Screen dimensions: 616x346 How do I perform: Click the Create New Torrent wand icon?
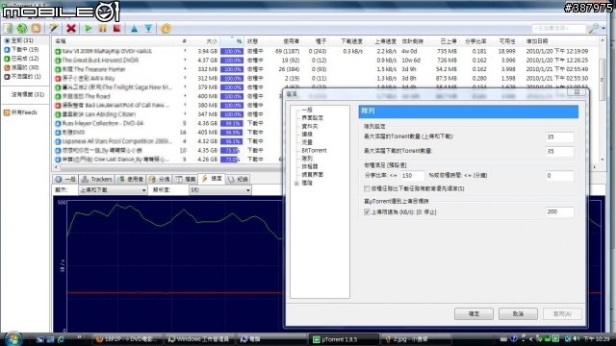pyautogui.click(x=54, y=28)
